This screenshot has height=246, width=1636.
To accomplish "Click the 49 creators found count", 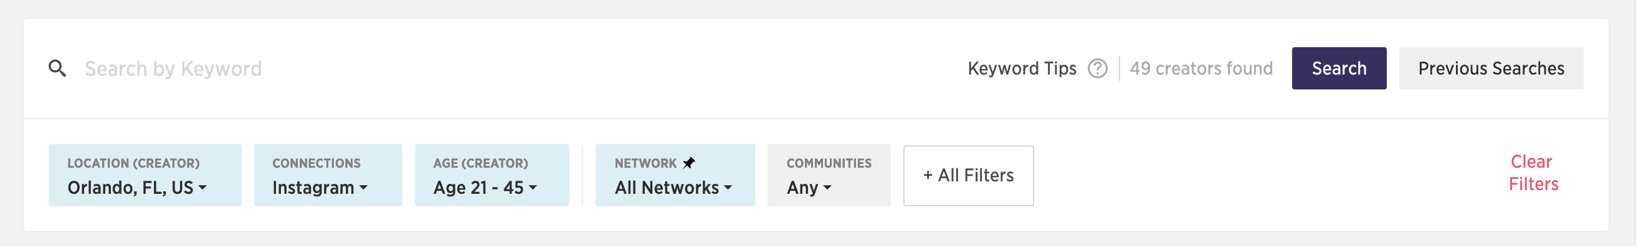I will pos(1201,68).
